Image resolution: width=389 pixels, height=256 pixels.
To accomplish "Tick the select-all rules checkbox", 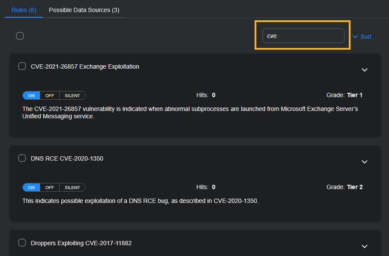I will [20, 36].
